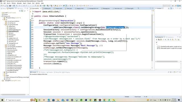Click the Project Explorer Collapse All icon
The width and height of the screenshot is (182, 102).
(x=20, y=11)
